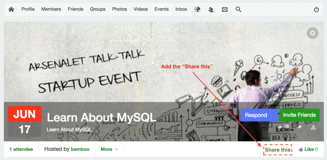Open the Photos menu item
327x160 pixels.
(119, 9)
